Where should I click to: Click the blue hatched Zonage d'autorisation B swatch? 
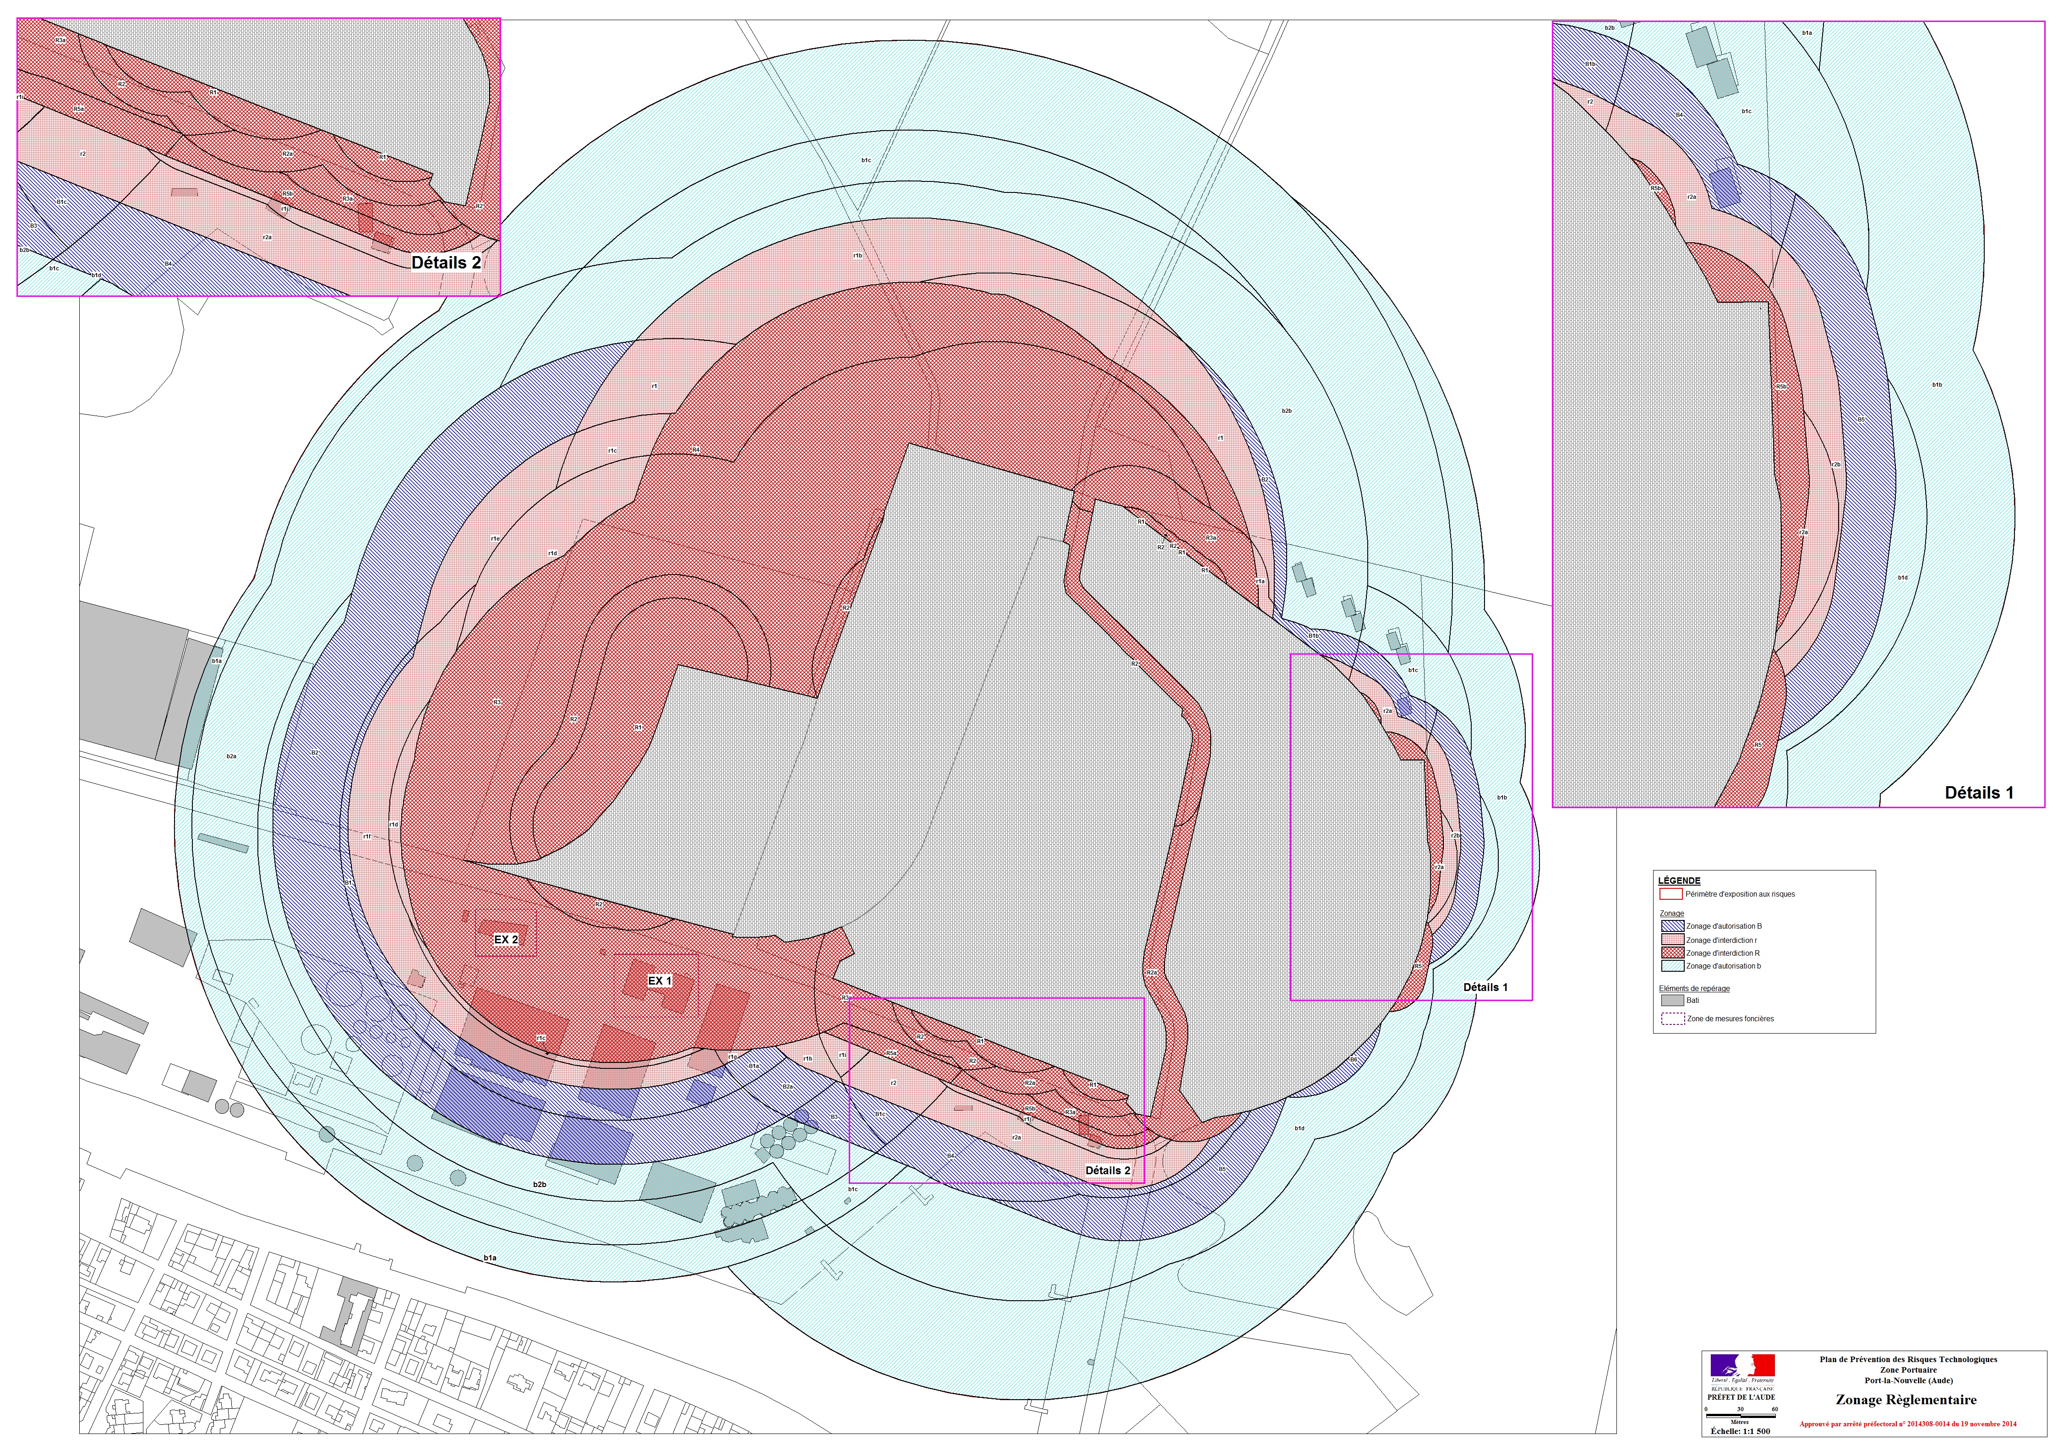pyautogui.click(x=1673, y=926)
